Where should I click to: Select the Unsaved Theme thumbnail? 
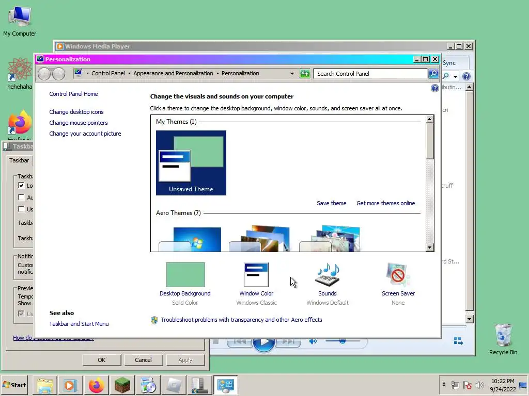(x=191, y=162)
